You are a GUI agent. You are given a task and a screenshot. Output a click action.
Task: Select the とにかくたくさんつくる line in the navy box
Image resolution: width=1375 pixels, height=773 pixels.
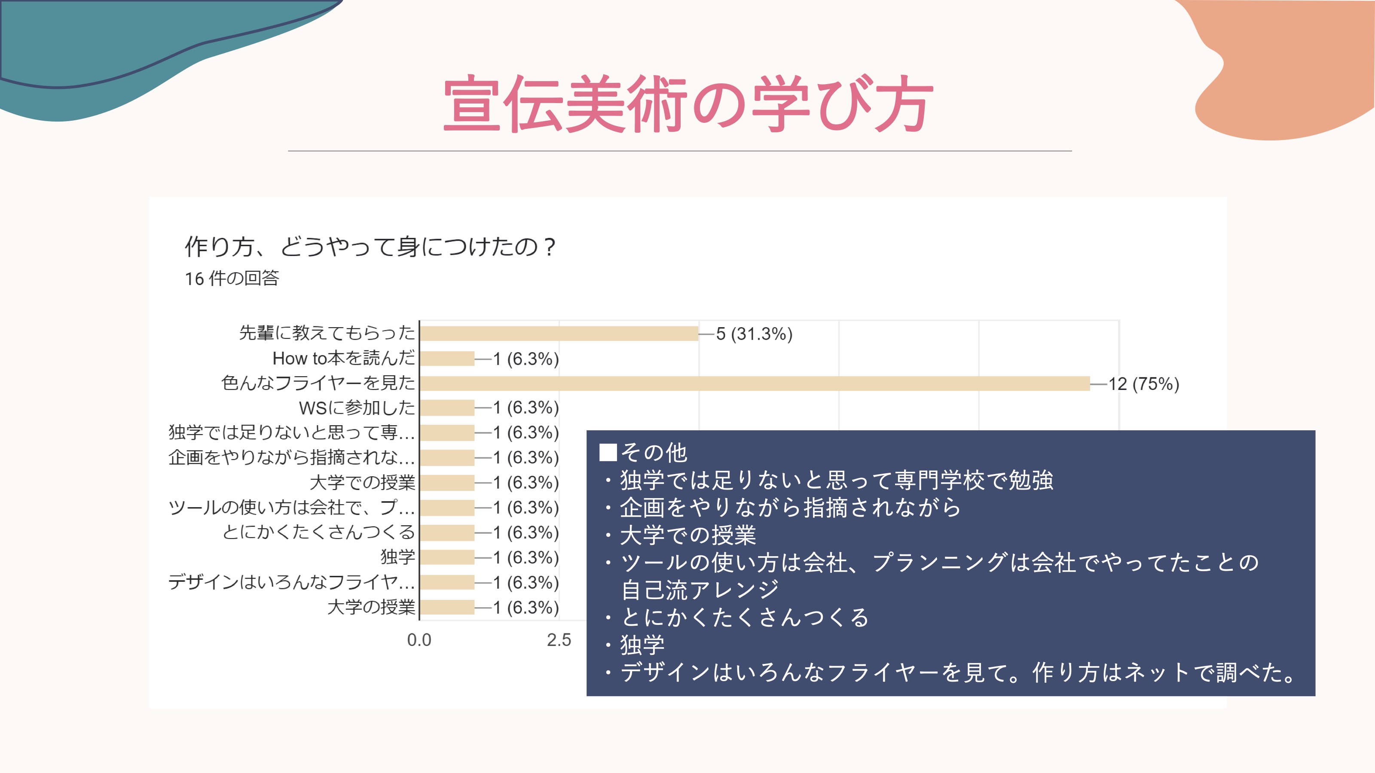[745, 617]
